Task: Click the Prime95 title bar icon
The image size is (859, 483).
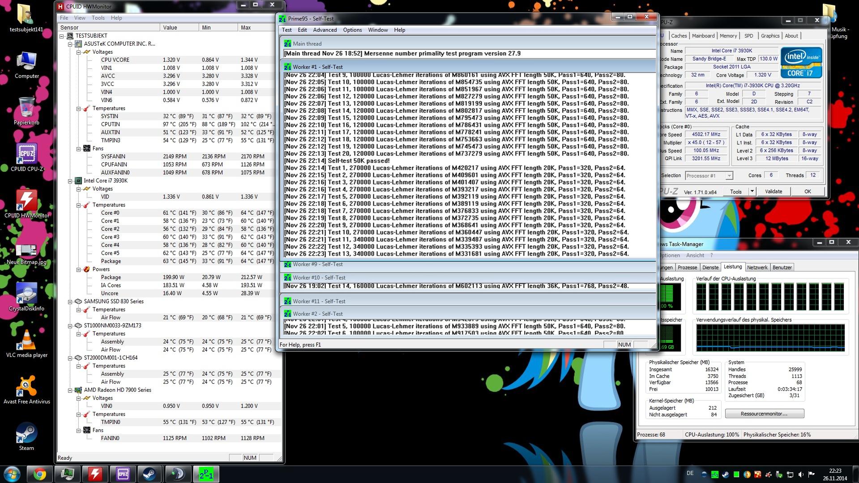Action: tap(282, 19)
